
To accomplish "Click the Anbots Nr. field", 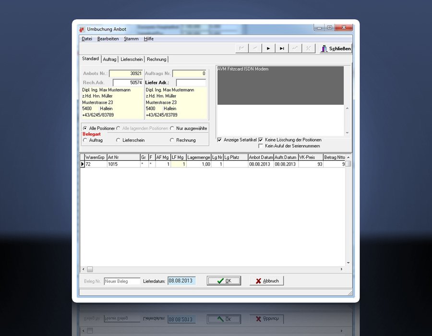I will [x=126, y=73].
